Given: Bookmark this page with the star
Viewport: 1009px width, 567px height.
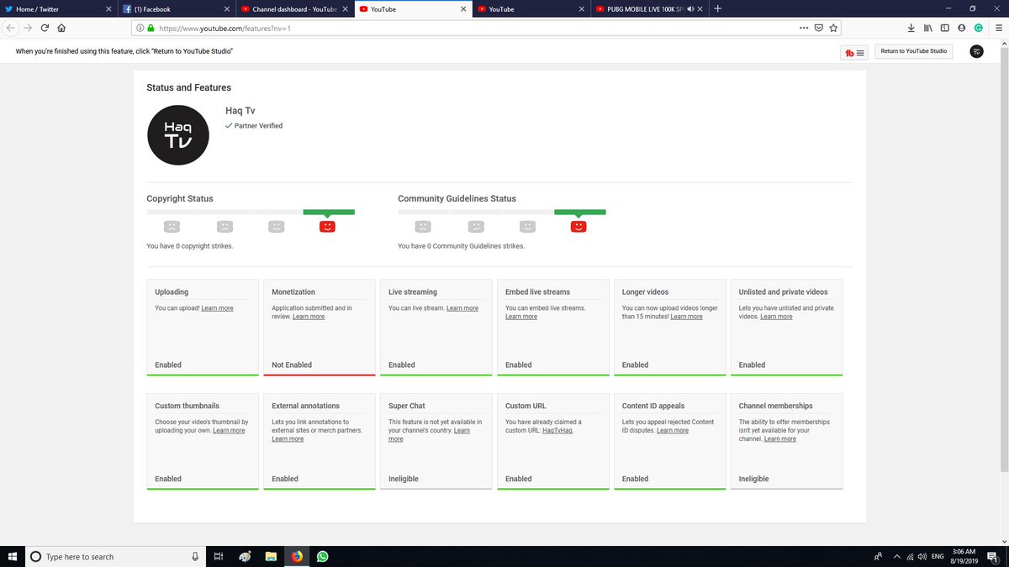Looking at the screenshot, I should [833, 28].
